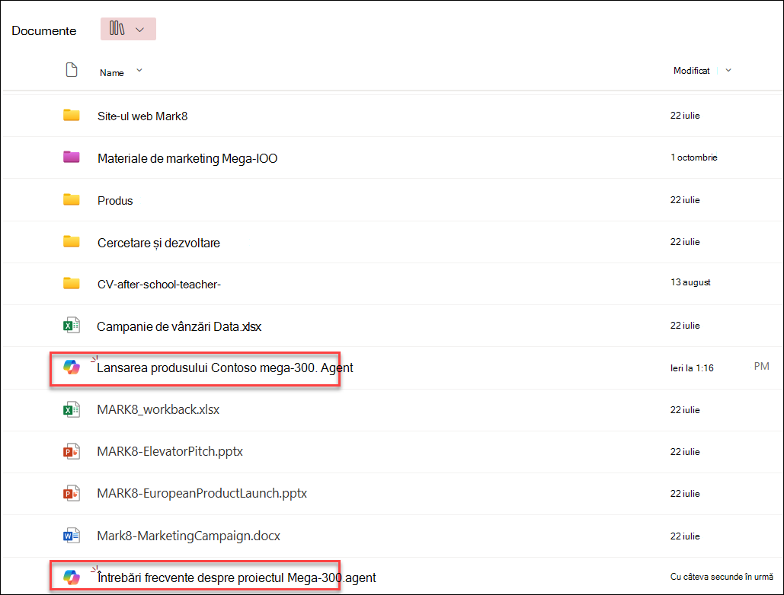Click '22 iulie' date for Site-ul web Mark8

pyautogui.click(x=685, y=116)
